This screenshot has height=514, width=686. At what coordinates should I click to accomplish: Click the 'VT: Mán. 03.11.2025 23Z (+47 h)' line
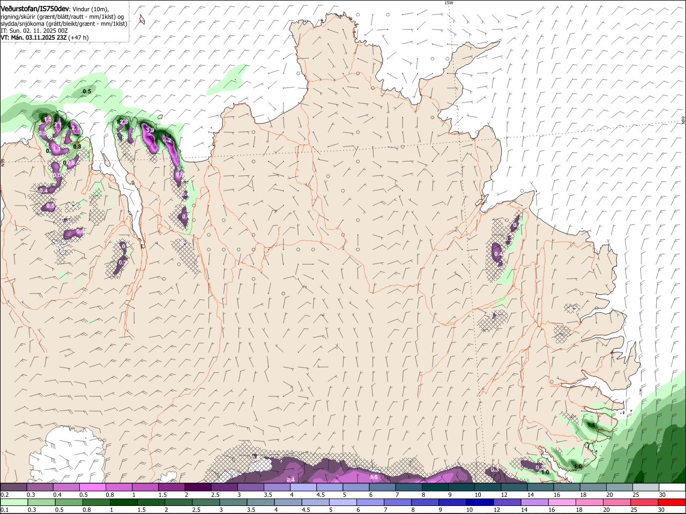click(x=44, y=38)
